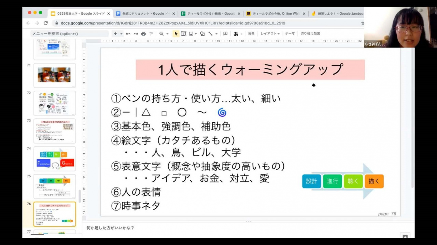Click the zoom magnifier icon

pos(161,34)
